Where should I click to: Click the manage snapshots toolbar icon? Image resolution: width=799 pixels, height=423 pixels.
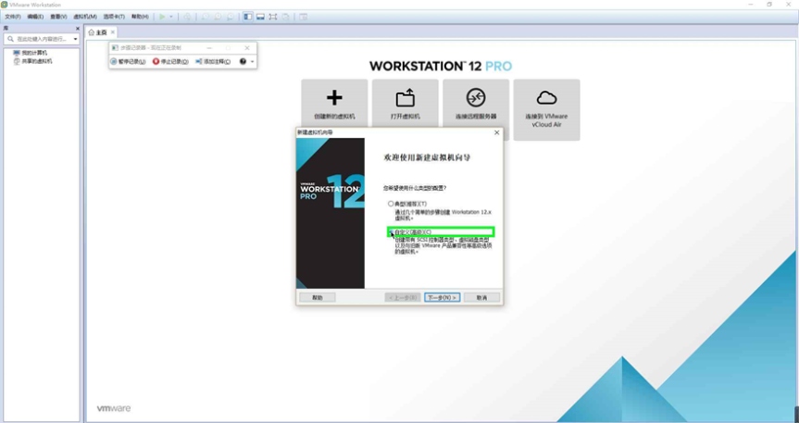[231, 17]
